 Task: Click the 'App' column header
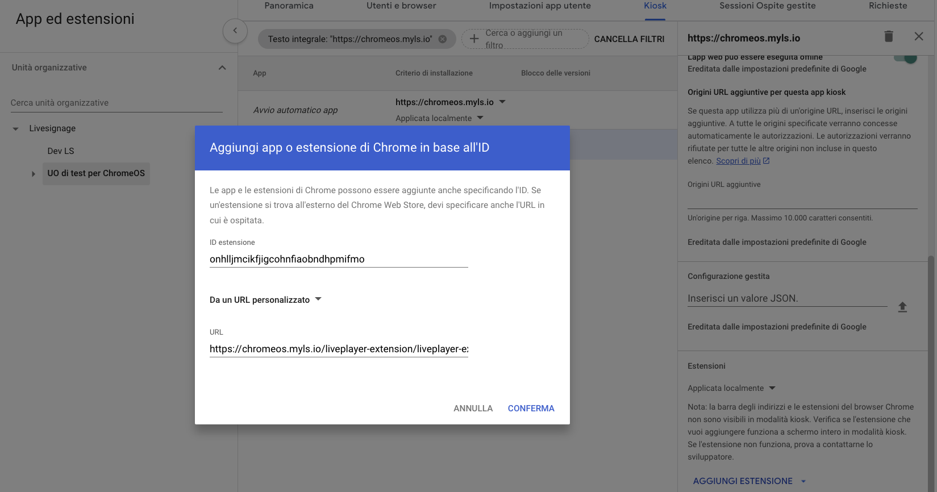point(260,73)
